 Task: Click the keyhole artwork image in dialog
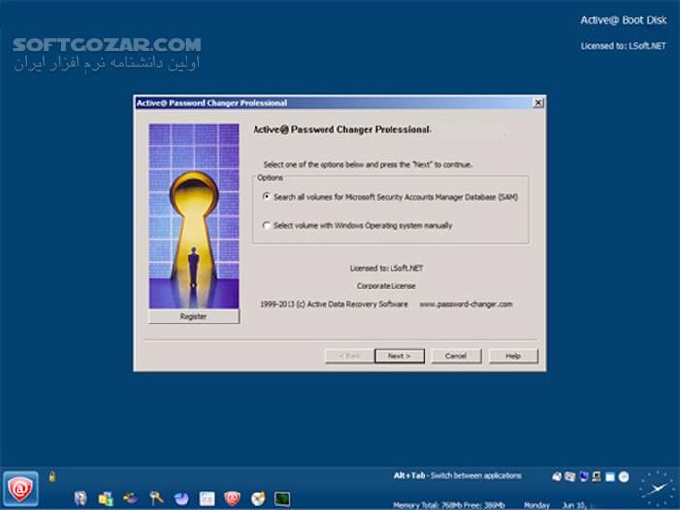pyautogui.click(x=193, y=216)
